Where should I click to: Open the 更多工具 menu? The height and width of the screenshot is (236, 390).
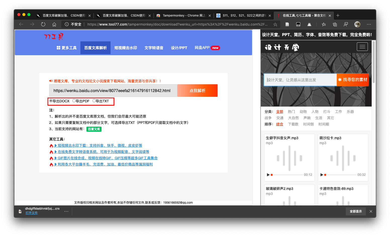[67, 48]
